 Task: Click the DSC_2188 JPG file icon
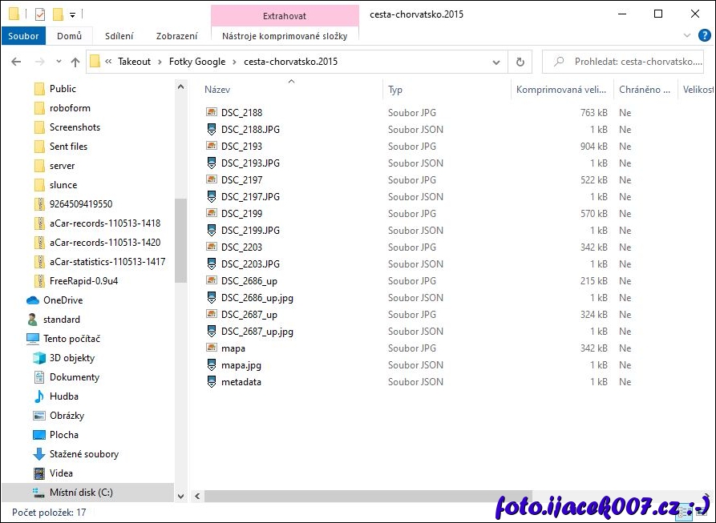212,113
